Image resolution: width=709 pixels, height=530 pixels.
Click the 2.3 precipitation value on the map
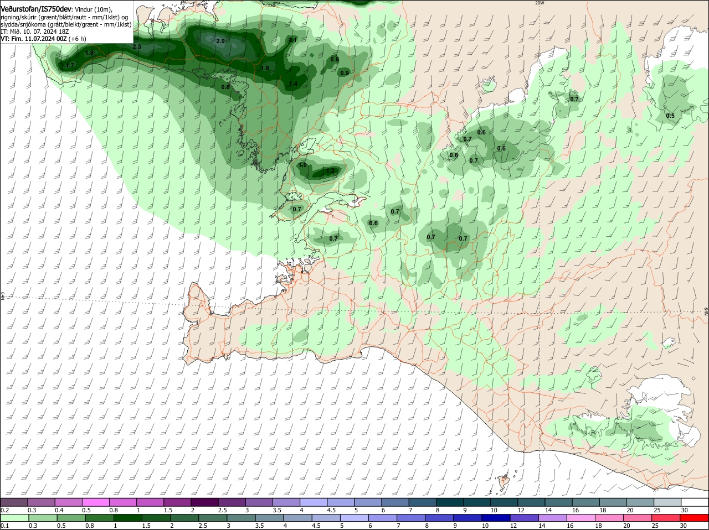coord(137,46)
